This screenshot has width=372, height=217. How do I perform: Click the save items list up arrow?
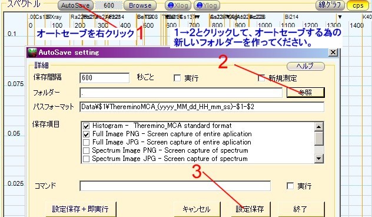click(319, 127)
